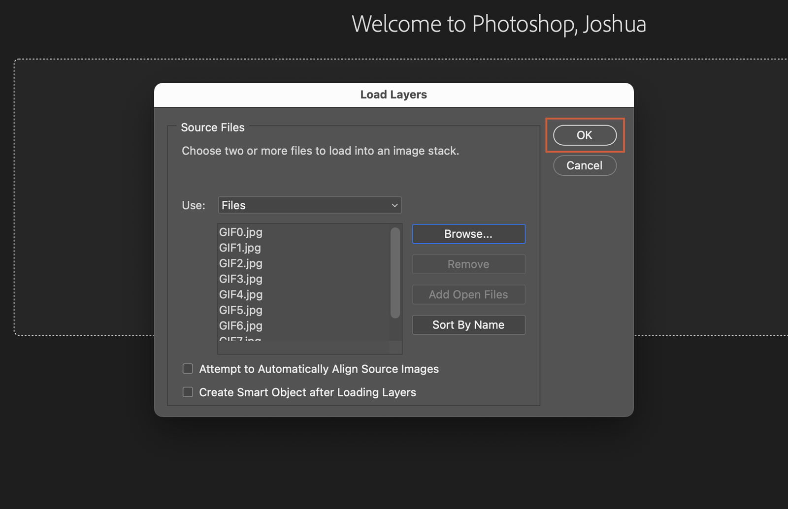Click Cancel to dismiss the Load Layers dialog
Screen dimensions: 788x509
pyautogui.click(x=584, y=165)
